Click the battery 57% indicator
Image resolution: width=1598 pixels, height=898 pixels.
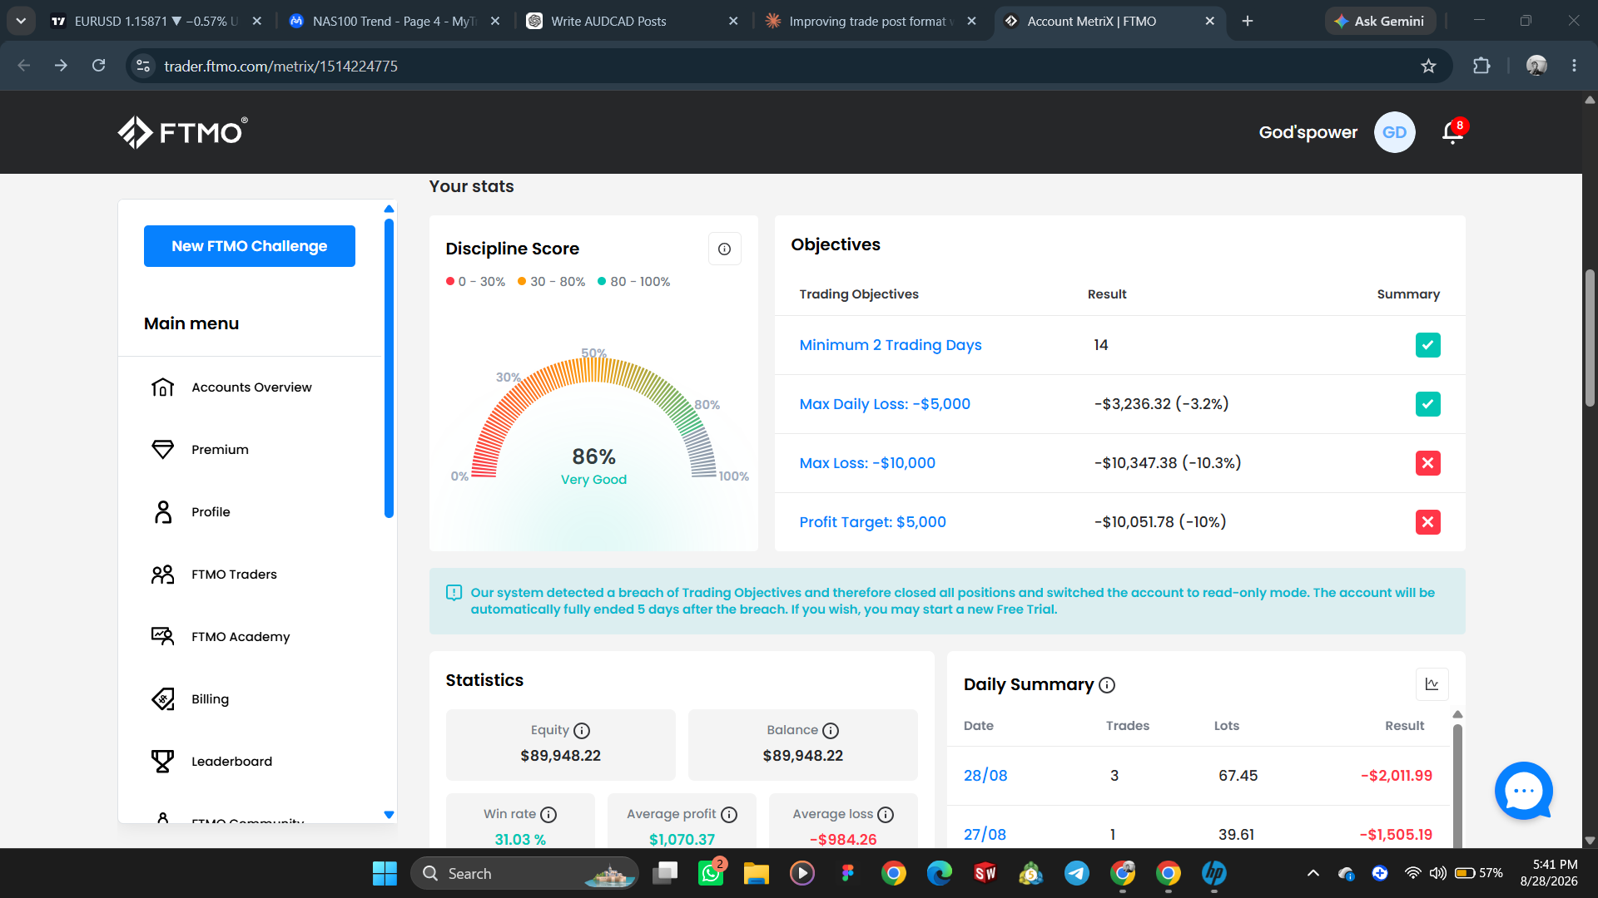tap(1479, 873)
